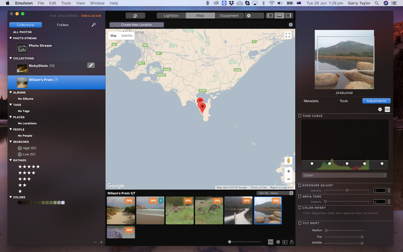Image resolution: width=403 pixels, height=252 pixels.
Task: Hide the left panel via layout icon
Action: pyautogui.click(x=270, y=15)
